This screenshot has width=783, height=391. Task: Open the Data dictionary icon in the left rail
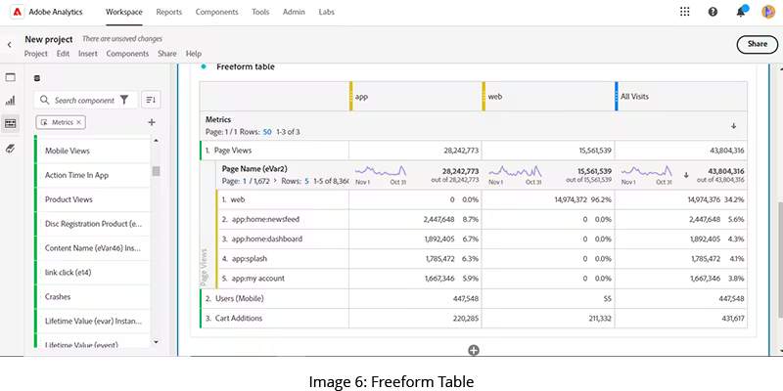[x=10, y=149]
